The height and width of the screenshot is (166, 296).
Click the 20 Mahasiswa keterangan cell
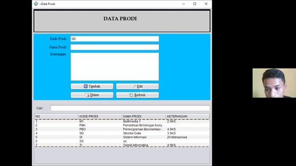[188, 137]
